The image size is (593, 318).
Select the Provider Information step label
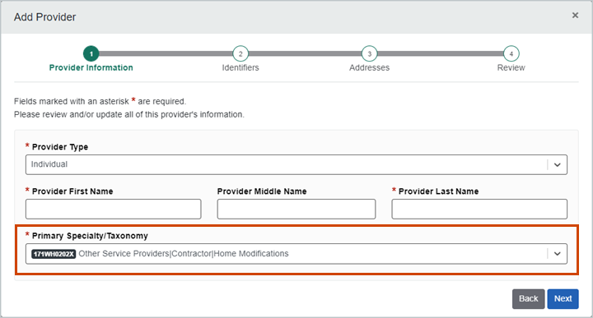tap(91, 67)
